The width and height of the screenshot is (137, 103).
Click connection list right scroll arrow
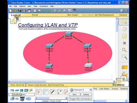[67, 98]
